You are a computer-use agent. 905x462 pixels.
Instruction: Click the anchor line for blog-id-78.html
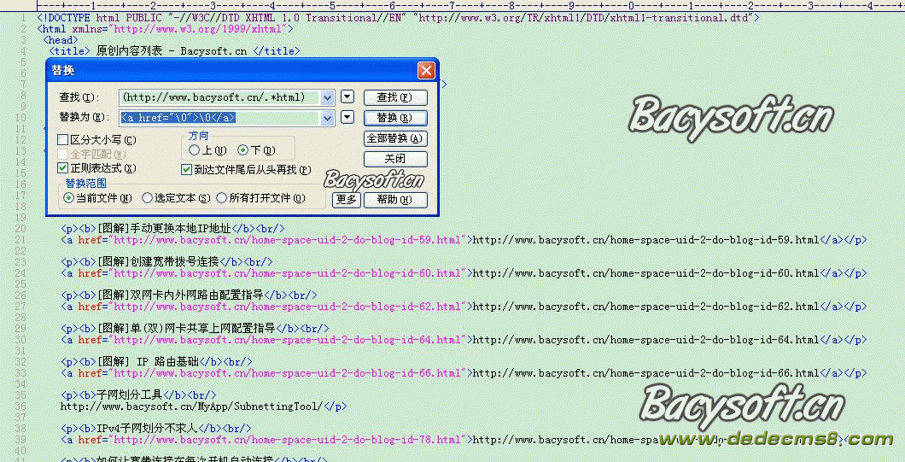[x=464, y=440]
